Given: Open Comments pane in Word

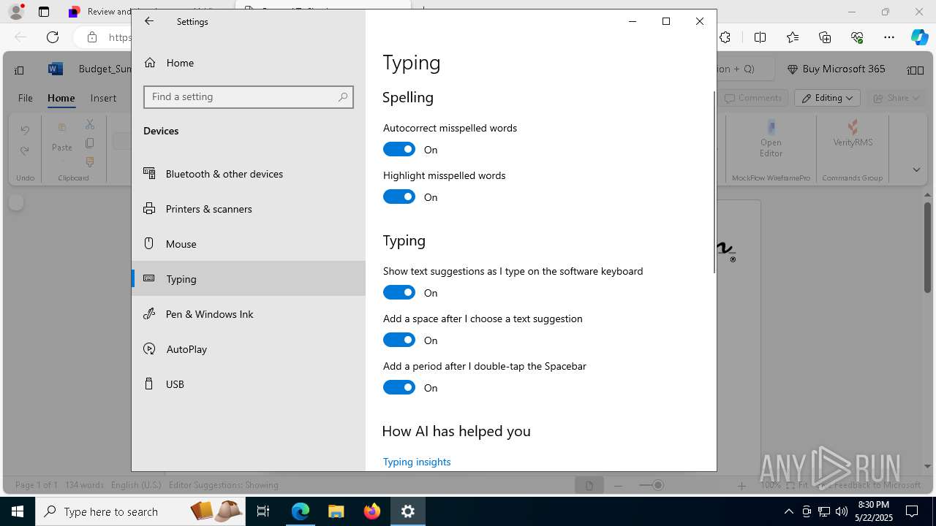Looking at the screenshot, I should click(x=752, y=98).
